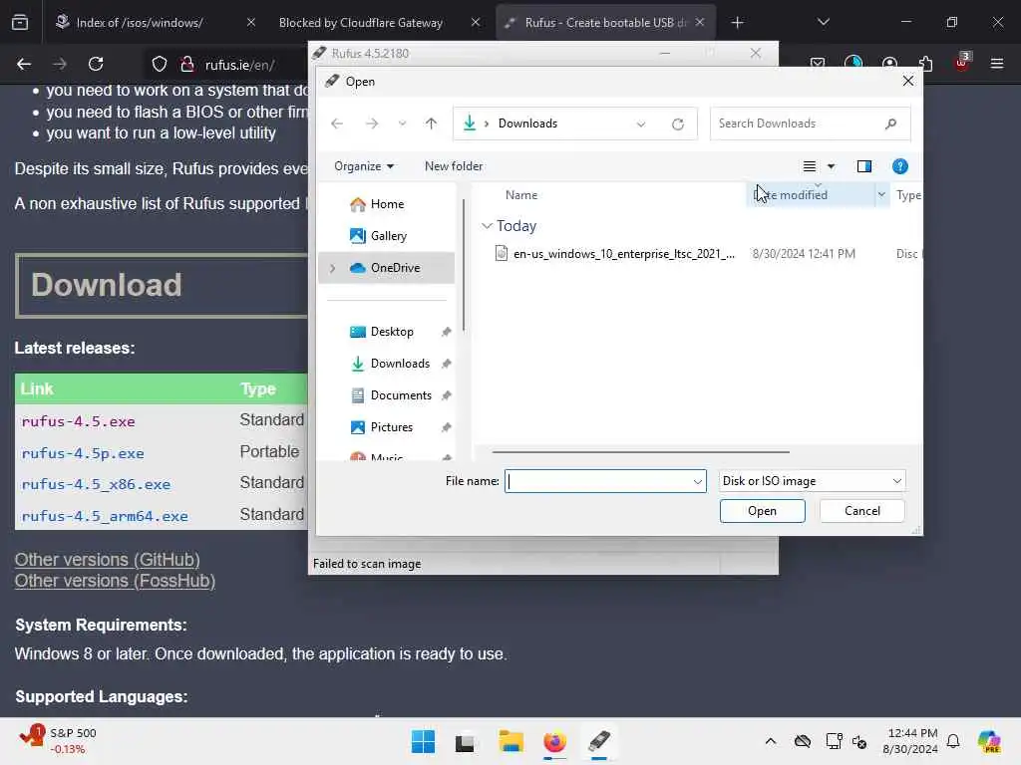Click the navigation pane vertical scrollbar
The height and width of the screenshot is (765, 1021).
(464, 265)
